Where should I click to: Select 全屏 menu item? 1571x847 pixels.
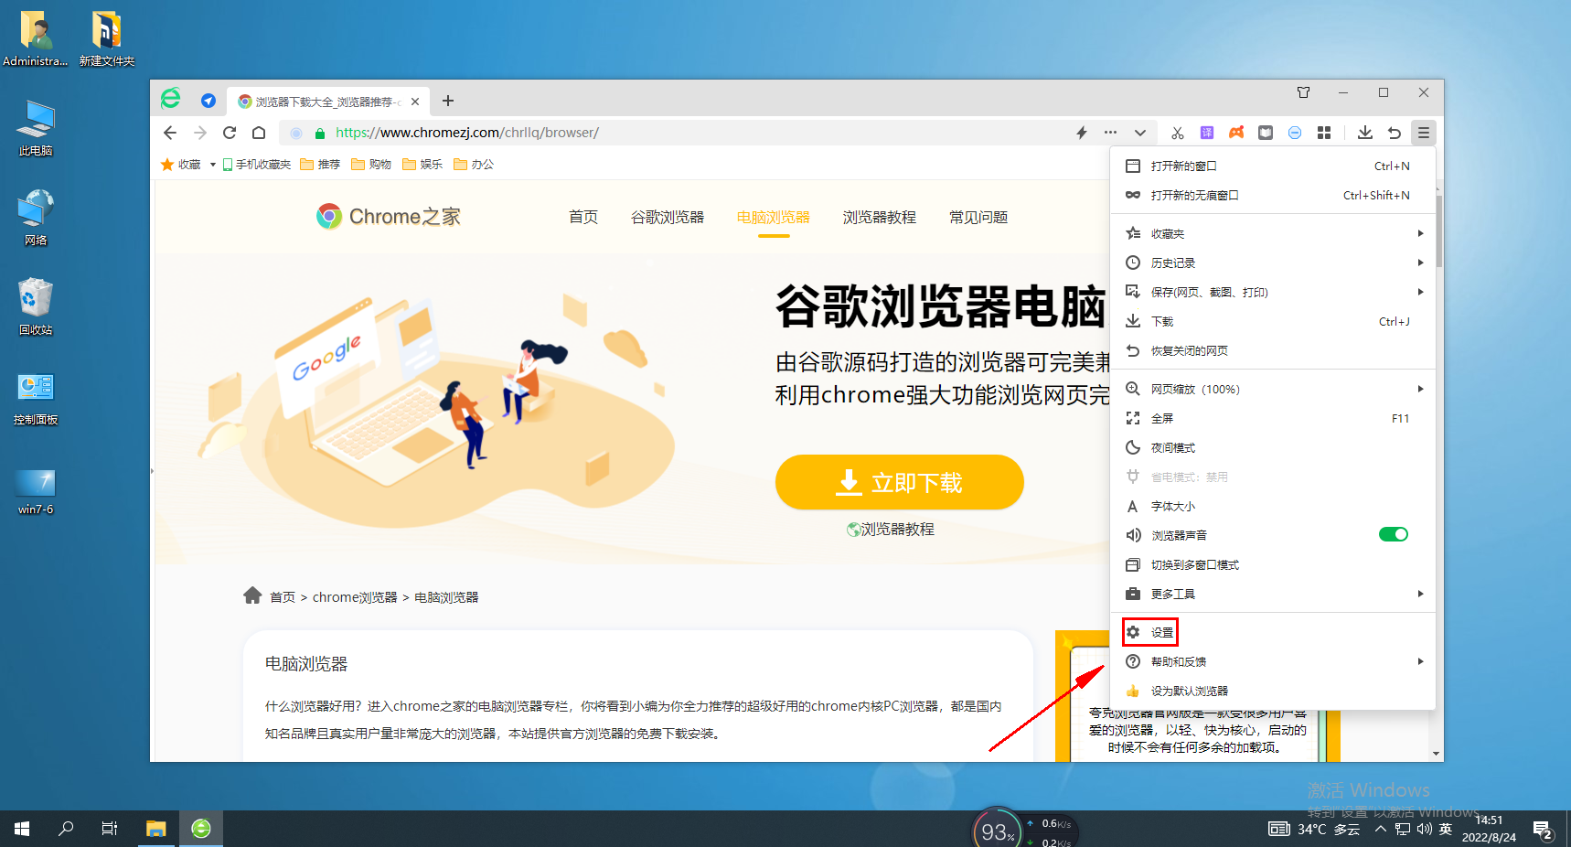coord(1273,419)
